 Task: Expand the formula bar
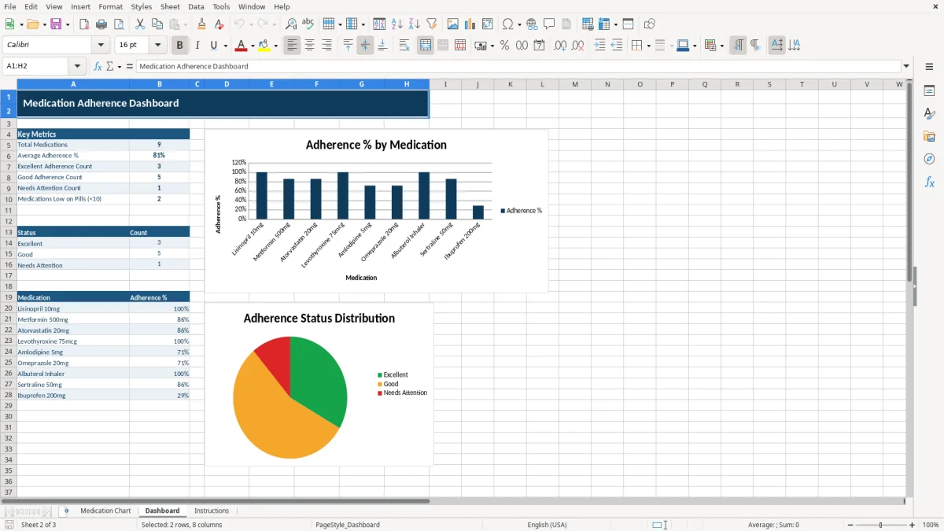907,66
